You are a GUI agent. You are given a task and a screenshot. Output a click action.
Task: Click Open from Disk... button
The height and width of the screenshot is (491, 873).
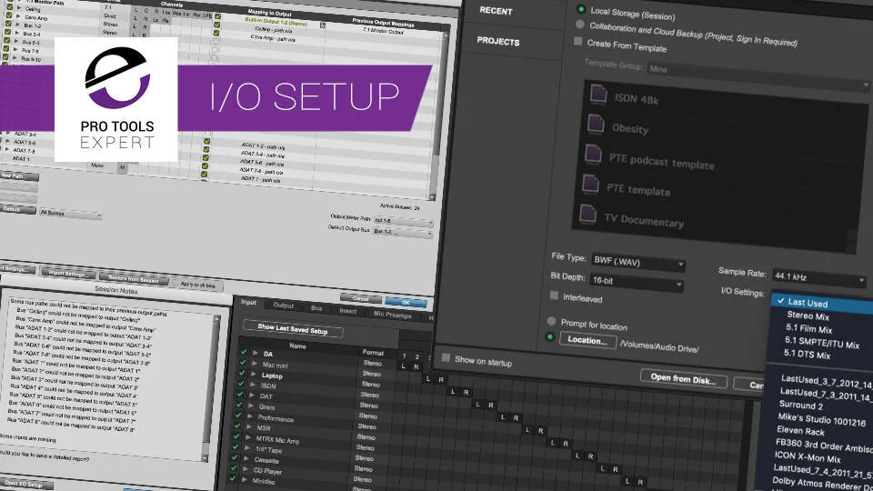pyautogui.click(x=683, y=379)
